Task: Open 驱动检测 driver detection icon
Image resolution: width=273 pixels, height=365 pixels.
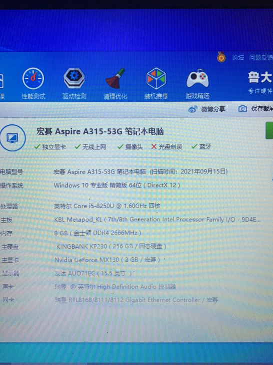Action: (x=74, y=78)
